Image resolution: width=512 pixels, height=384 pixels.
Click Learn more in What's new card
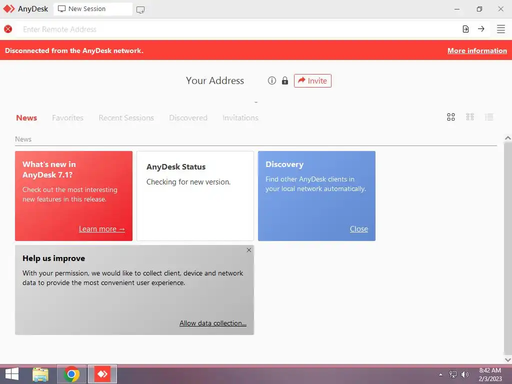click(102, 229)
